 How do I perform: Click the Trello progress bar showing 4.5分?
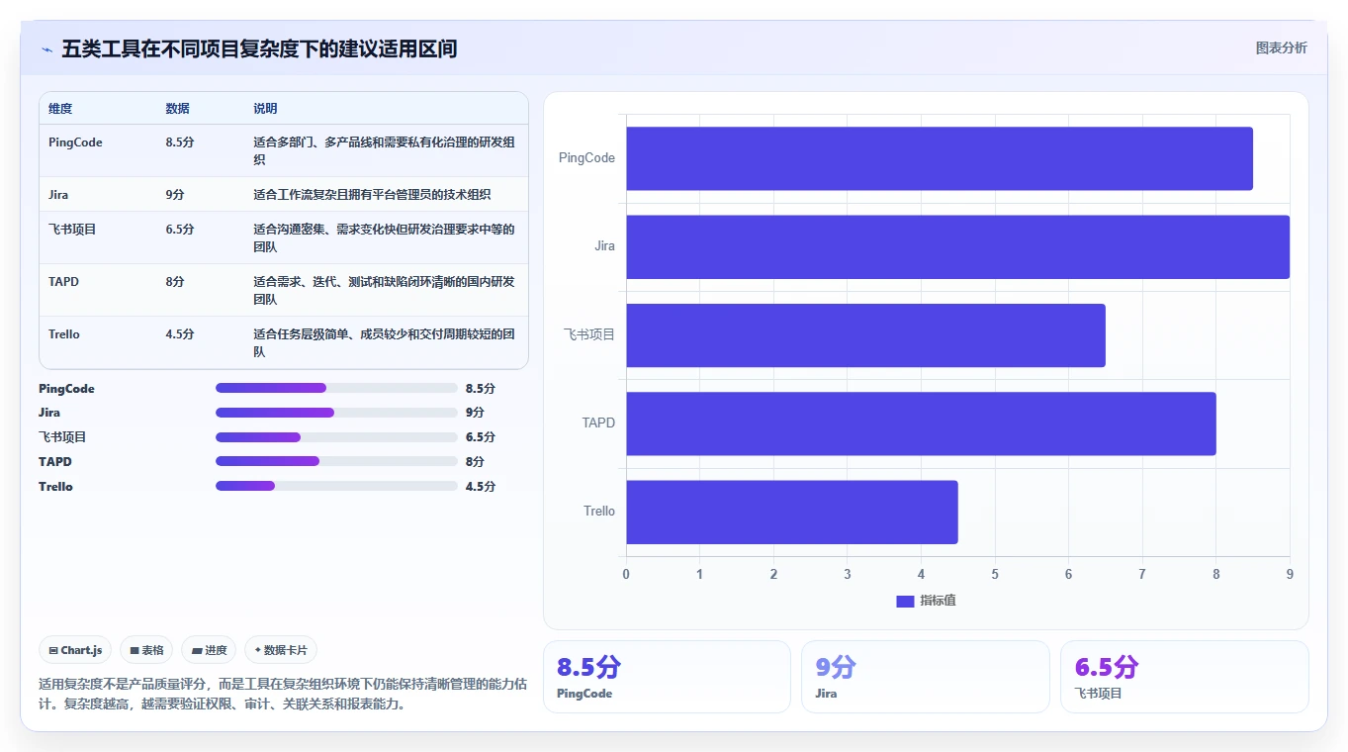click(x=336, y=486)
